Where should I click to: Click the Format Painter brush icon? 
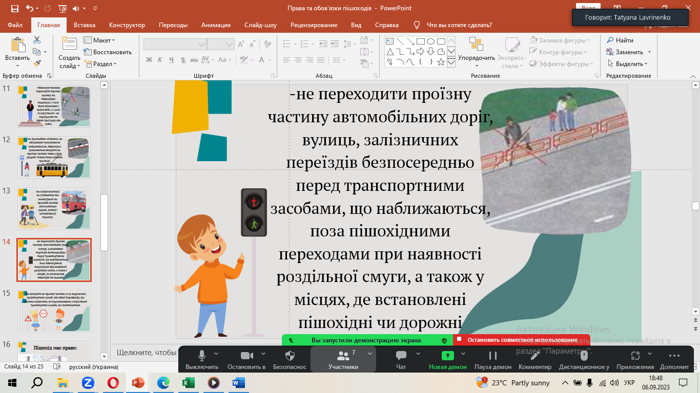point(37,63)
